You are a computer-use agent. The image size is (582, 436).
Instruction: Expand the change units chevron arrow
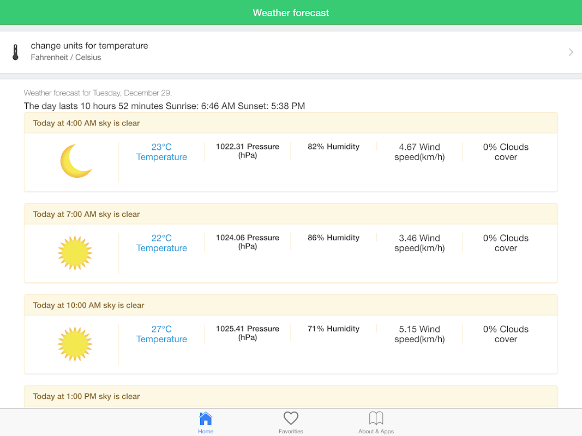tap(571, 52)
